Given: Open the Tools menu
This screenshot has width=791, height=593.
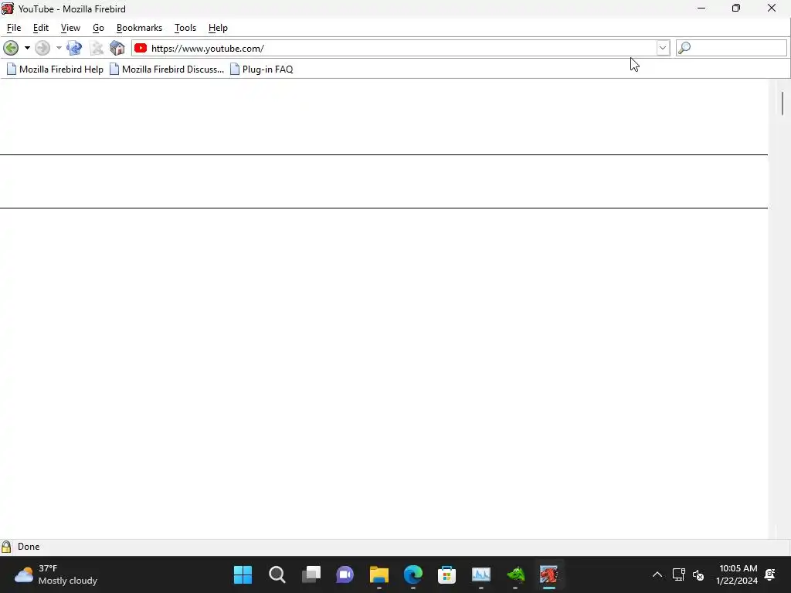Looking at the screenshot, I should 185,28.
